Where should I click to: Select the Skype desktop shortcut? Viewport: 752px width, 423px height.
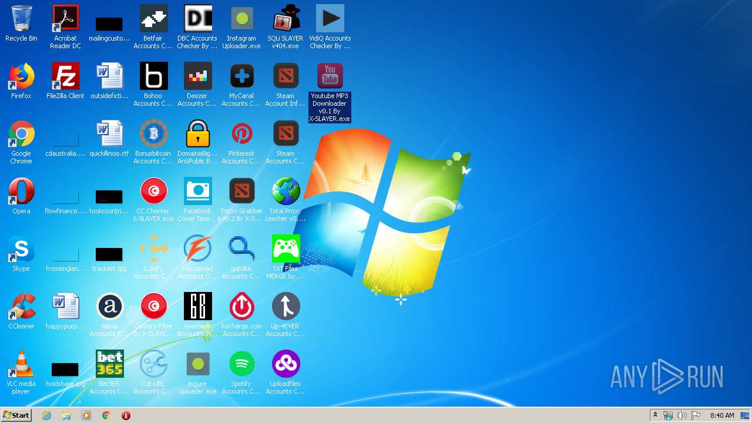coord(21,254)
